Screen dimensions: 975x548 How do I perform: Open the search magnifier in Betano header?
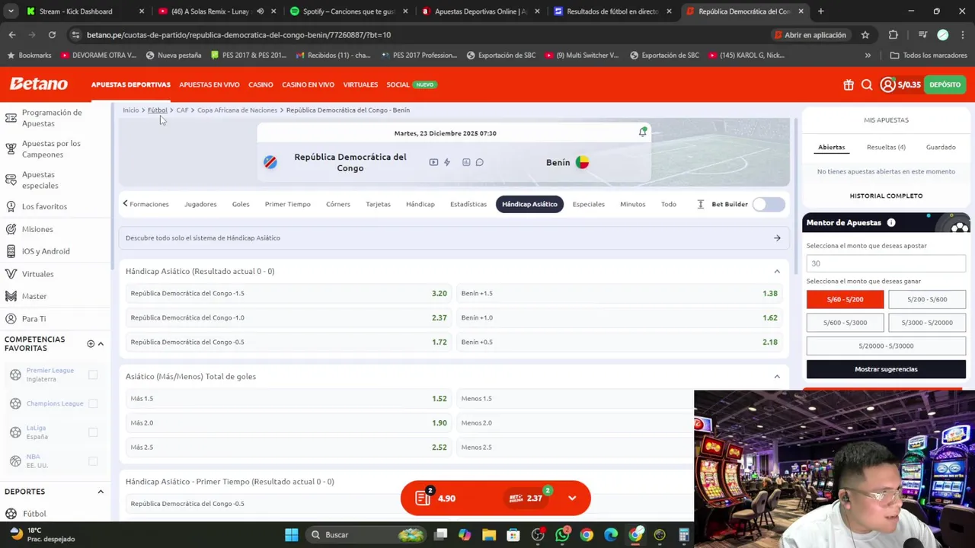[867, 84]
